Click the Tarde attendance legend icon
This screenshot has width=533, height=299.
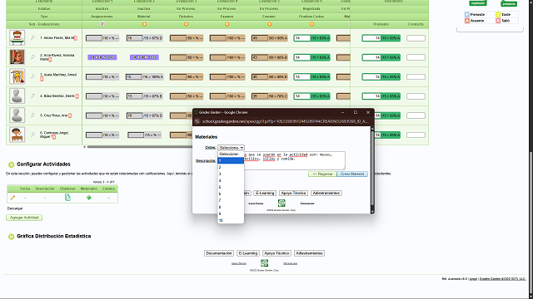(x=498, y=15)
